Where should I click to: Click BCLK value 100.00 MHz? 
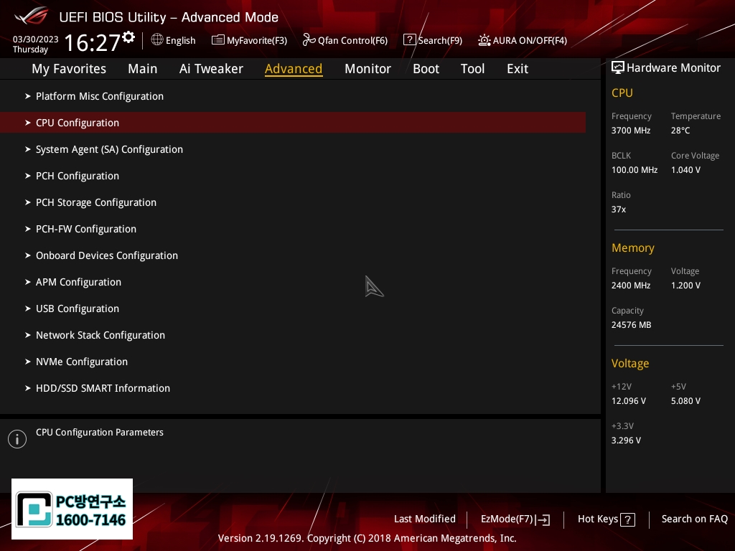tap(635, 169)
